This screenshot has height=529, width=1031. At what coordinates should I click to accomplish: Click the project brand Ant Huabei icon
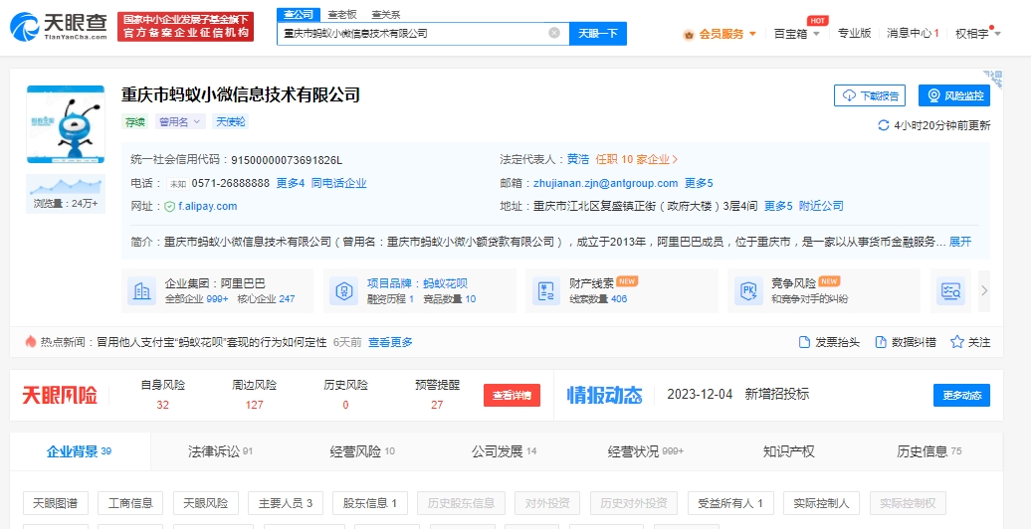343,290
